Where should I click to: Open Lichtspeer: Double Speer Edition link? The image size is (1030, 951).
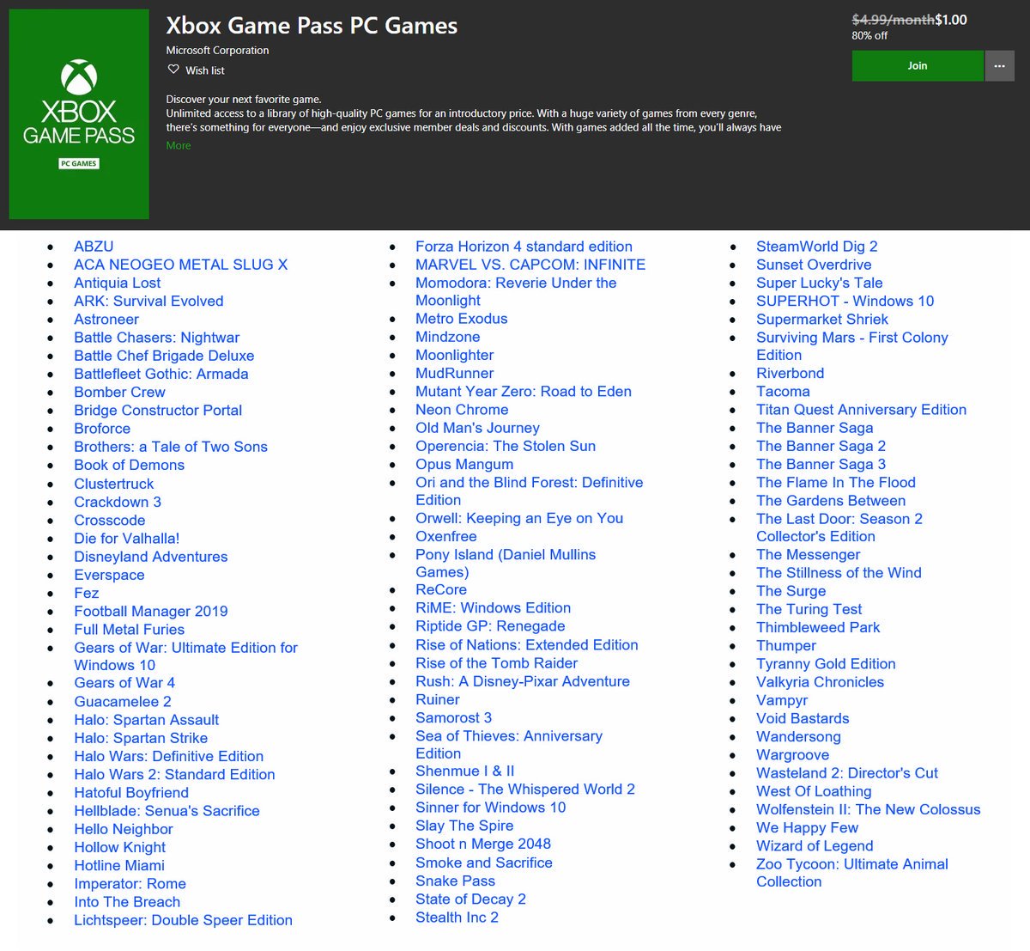pyautogui.click(x=184, y=920)
